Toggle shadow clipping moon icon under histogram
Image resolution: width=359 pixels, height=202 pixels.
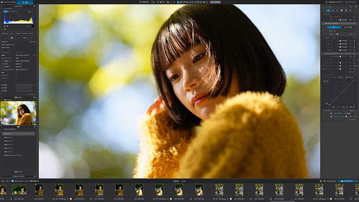[4, 26]
